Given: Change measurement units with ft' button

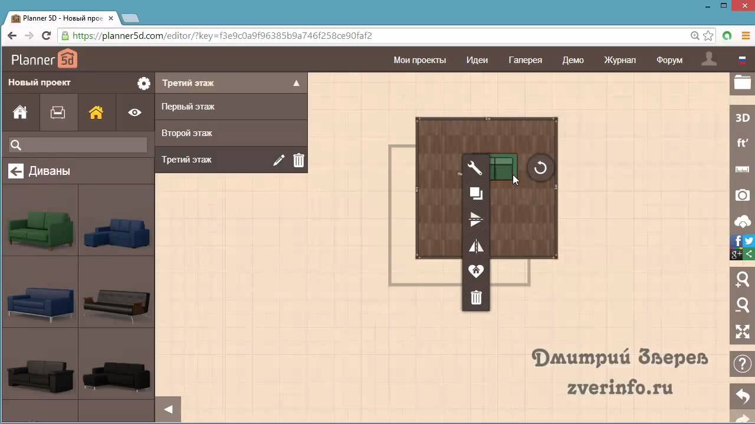Looking at the screenshot, I should coord(743,143).
